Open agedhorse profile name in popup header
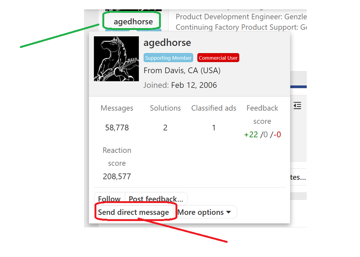This screenshot has width=360, height=257. point(167,43)
